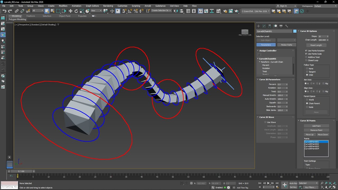Select the Tangent follow type
Viewport: 338px width, 190px height.
click(x=307, y=72)
